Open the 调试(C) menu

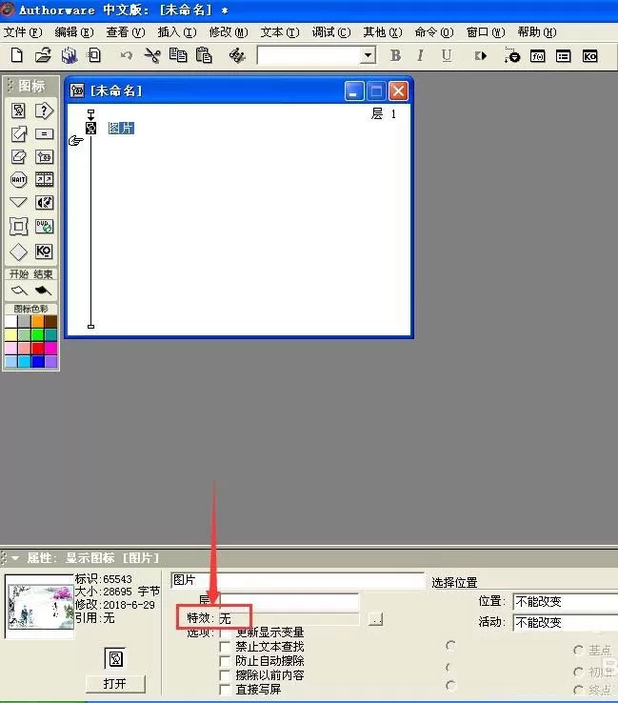pyautogui.click(x=330, y=32)
